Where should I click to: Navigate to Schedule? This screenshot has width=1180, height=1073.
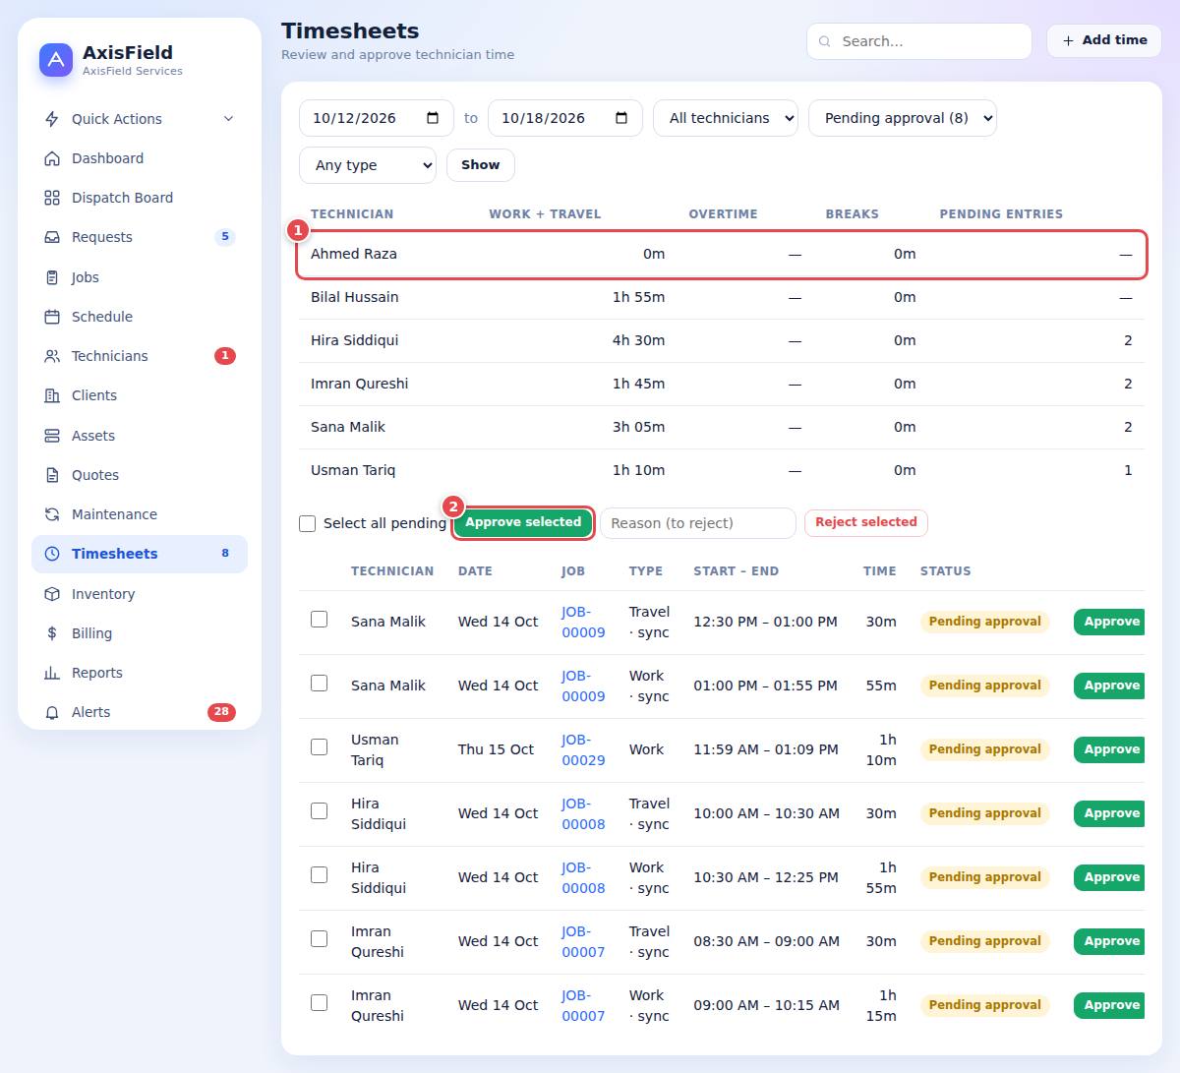(x=140, y=317)
